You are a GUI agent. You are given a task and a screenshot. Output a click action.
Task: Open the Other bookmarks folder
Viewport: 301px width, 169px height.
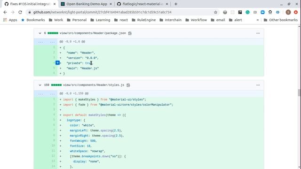[281, 20]
